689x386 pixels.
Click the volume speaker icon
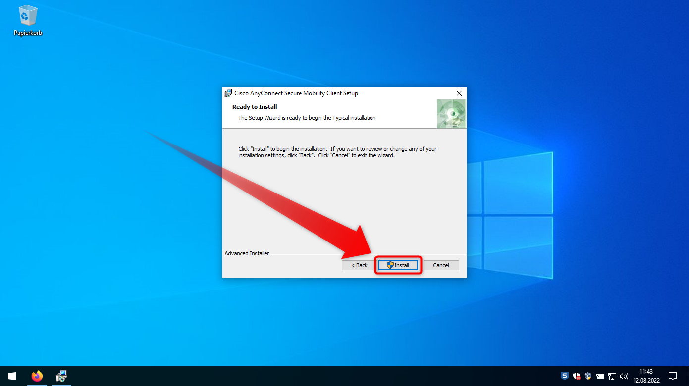pyautogui.click(x=624, y=376)
